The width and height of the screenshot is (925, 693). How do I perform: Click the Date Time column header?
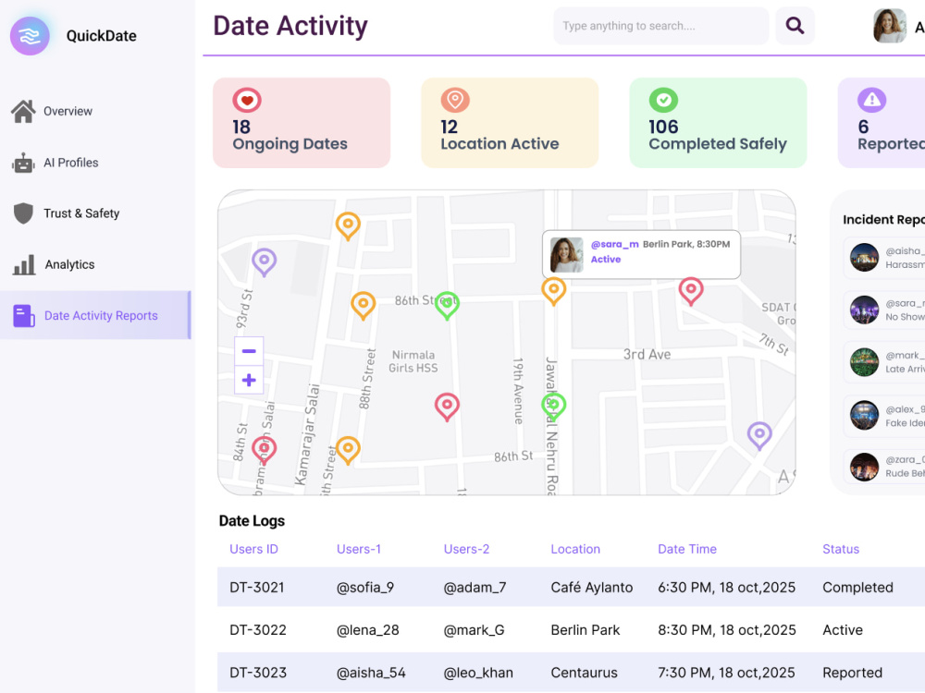coord(687,549)
